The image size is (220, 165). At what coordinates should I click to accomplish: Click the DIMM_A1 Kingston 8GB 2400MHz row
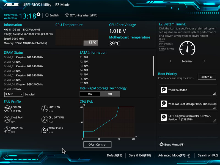coord(23,57)
